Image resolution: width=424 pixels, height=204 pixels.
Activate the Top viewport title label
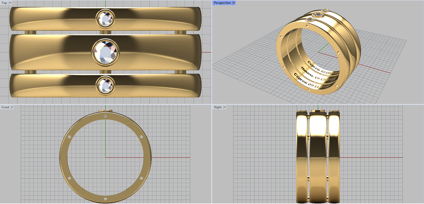pyautogui.click(x=4, y=3)
